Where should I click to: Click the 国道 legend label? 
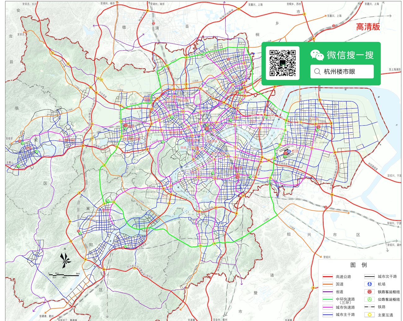pos(339,284)
